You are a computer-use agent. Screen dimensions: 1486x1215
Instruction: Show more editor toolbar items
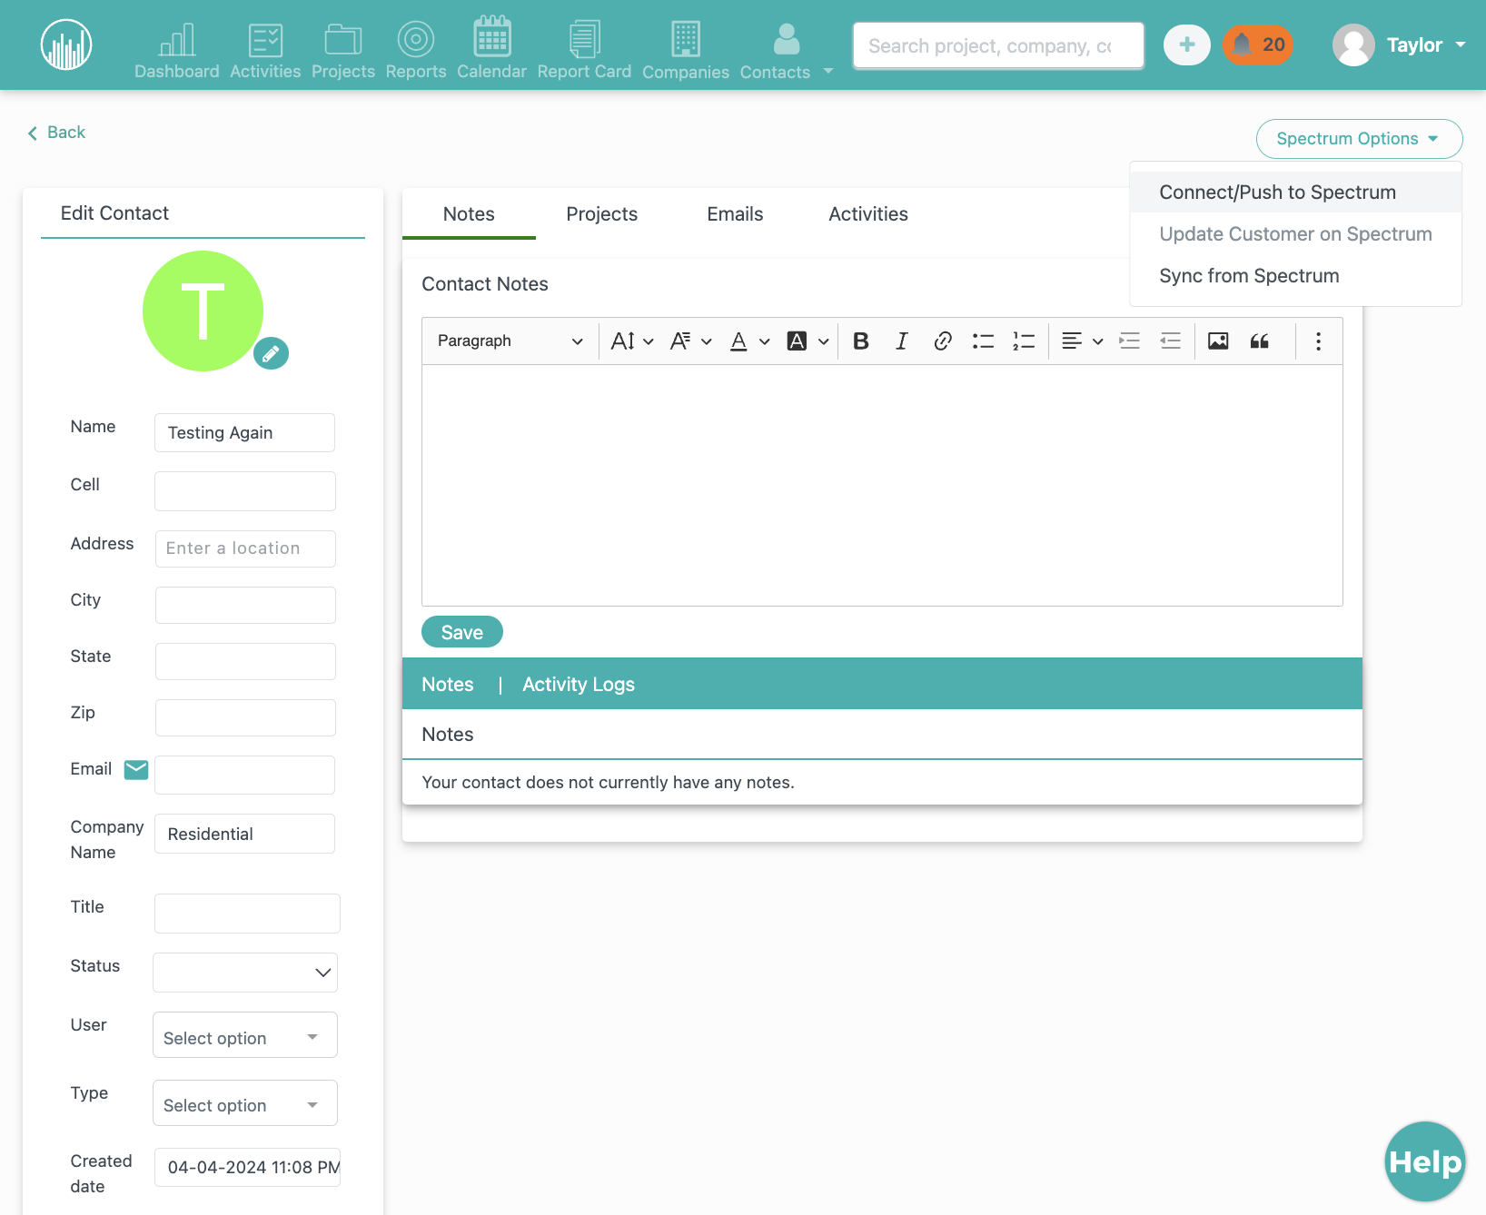[x=1318, y=341]
